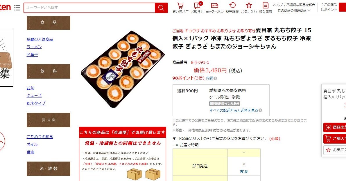Select 飲料 category header
This screenshot has width=346, height=181.
coord(49,71)
